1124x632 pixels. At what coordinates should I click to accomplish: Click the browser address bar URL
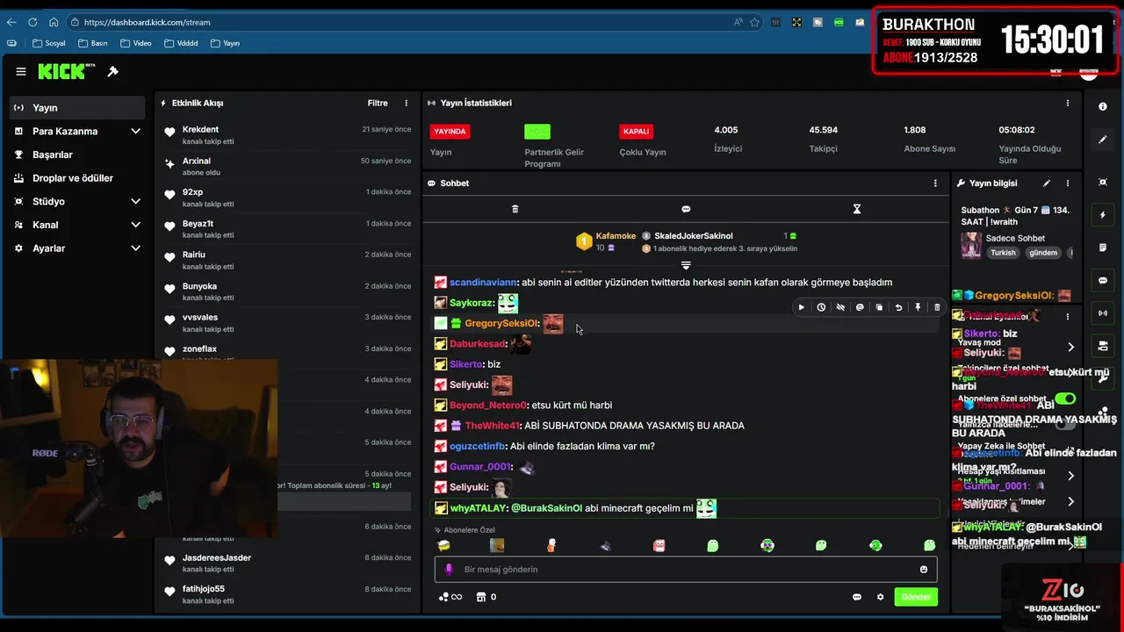148,22
